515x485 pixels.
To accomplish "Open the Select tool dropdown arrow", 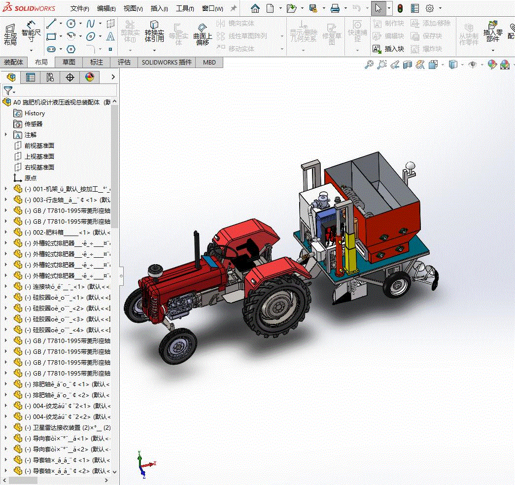I will 389,8.
